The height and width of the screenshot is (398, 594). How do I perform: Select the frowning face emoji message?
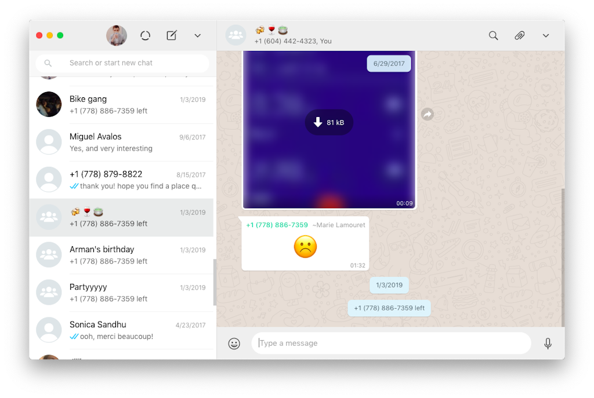point(305,246)
